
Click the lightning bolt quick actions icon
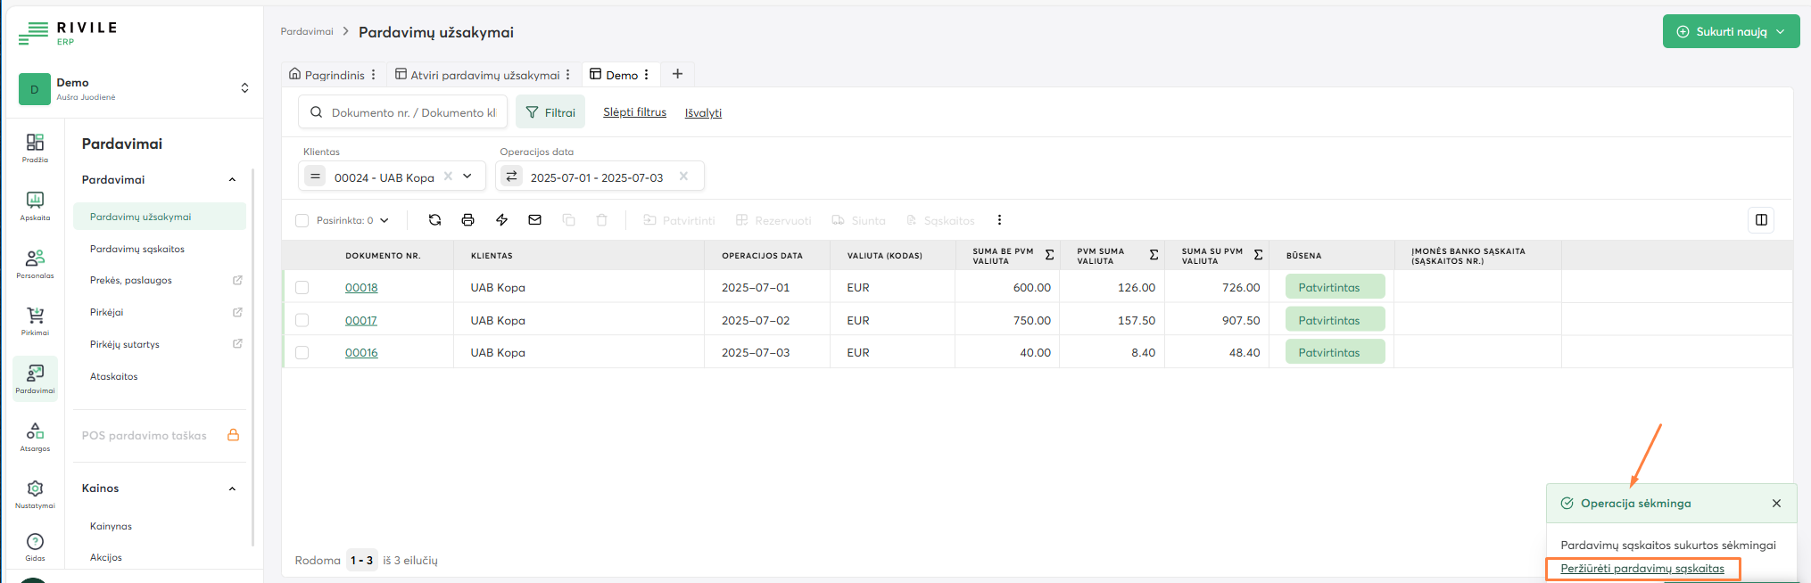point(501,220)
